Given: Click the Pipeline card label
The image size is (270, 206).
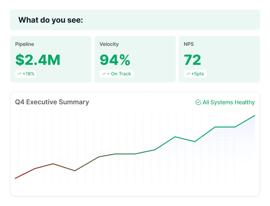Looking at the screenshot, I should [x=25, y=44].
